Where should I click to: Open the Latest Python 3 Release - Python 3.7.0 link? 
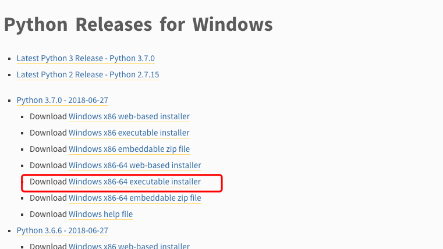coord(86,58)
